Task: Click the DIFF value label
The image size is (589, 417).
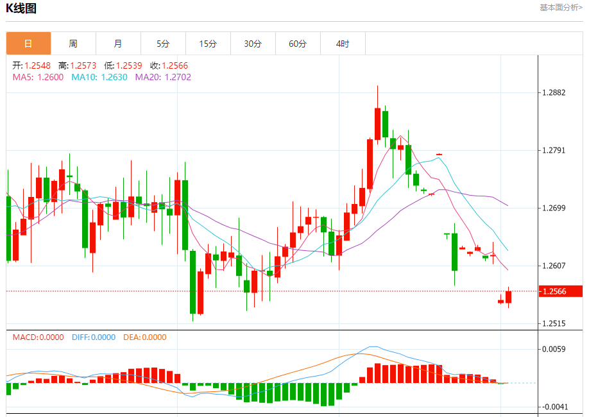Action: click(x=94, y=337)
